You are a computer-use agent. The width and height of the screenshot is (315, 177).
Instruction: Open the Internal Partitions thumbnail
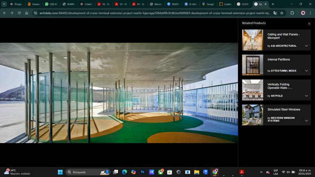253,65
